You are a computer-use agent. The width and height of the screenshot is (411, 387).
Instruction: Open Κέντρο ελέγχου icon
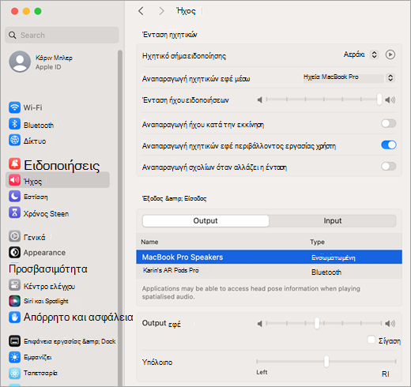[14, 285]
